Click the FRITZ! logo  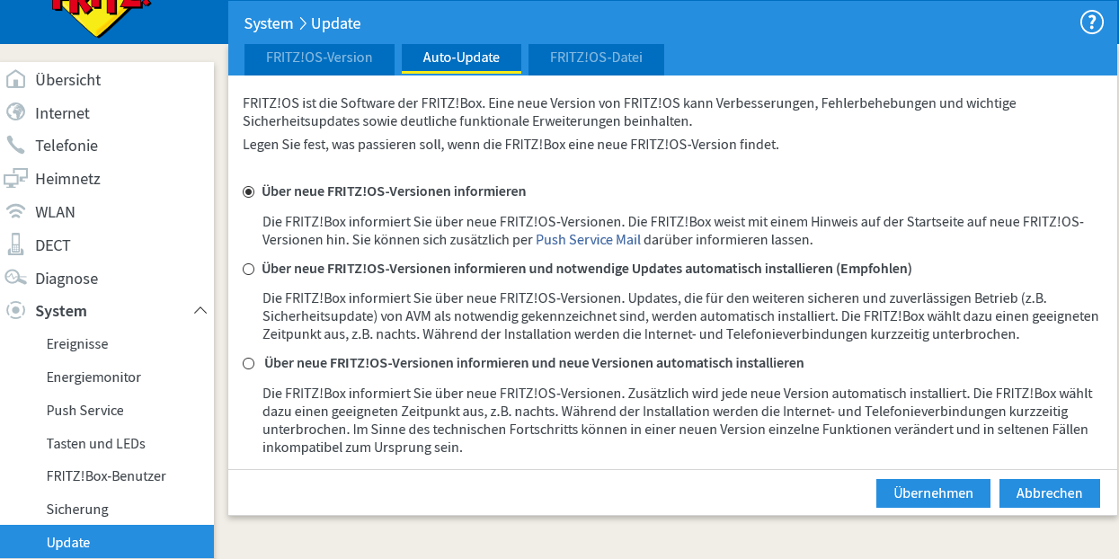coord(99,16)
